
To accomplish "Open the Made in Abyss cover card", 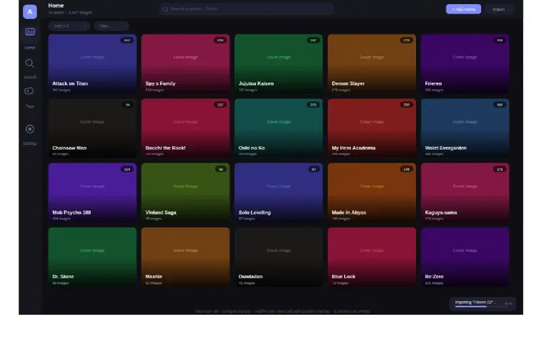I will (x=372, y=193).
